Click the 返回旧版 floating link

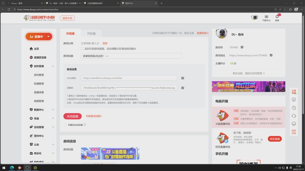click(x=294, y=132)
